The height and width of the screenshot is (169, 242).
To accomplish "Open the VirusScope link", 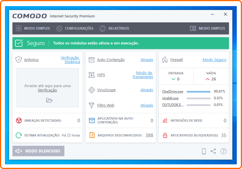I will (x=106, y=90).
